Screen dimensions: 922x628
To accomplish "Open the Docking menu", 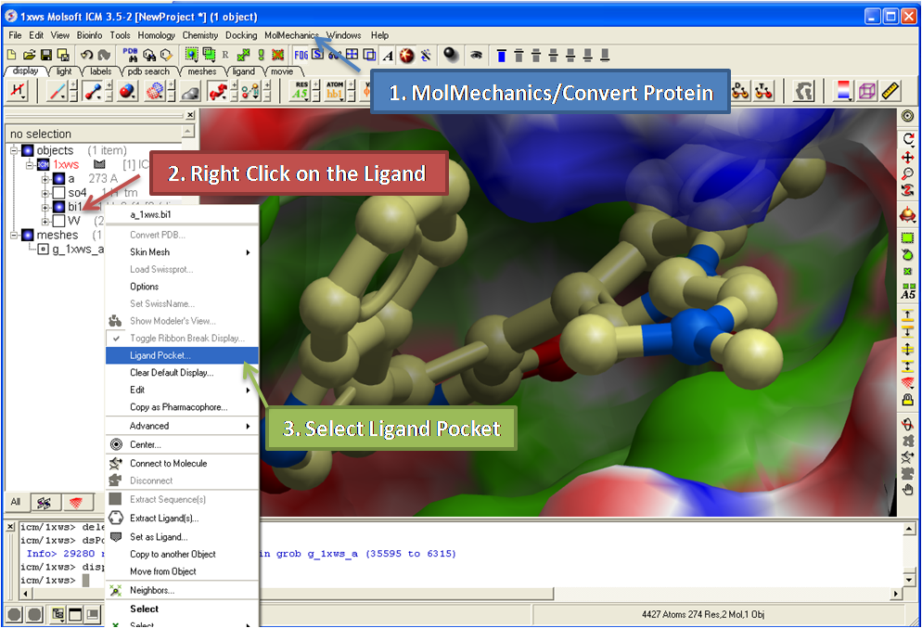I will click(241, 35).
